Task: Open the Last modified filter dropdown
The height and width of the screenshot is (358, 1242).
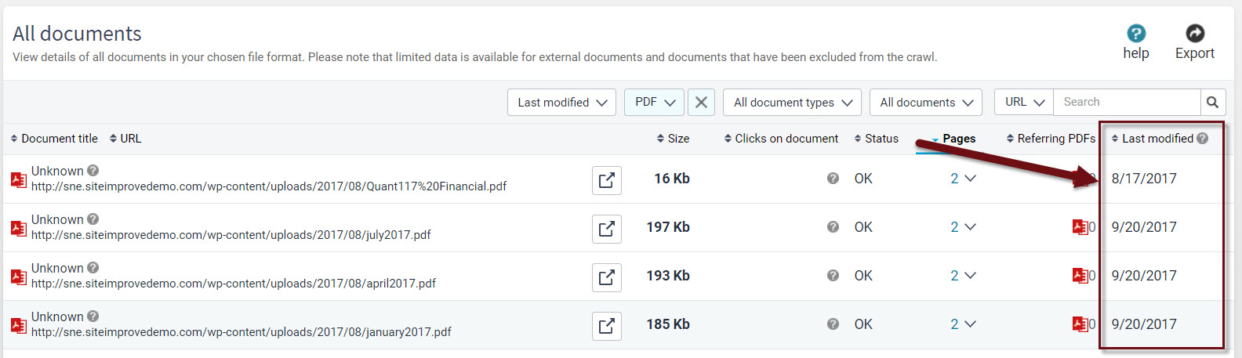Action: coord(561,103)
